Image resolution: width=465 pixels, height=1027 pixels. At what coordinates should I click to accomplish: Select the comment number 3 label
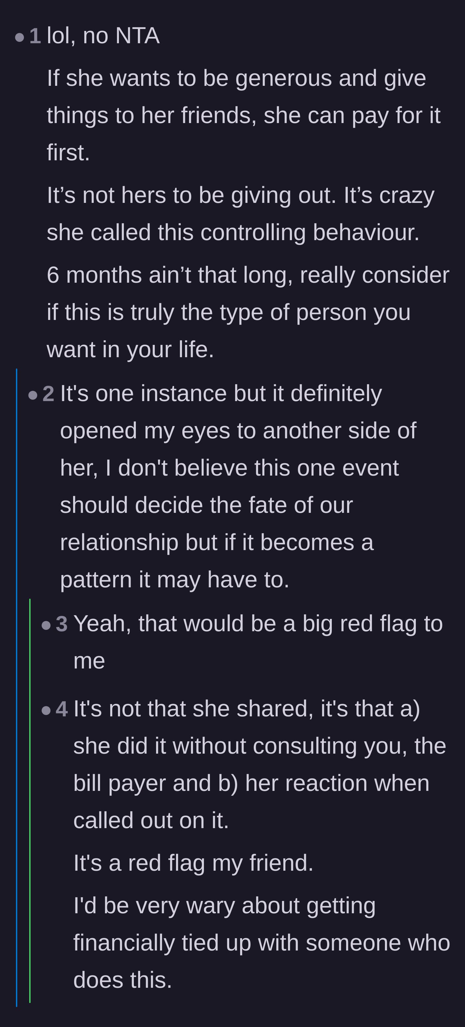pyautogui.click(x=62, y=624)
